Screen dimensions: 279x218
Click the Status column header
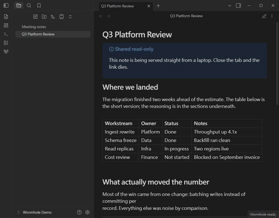(177, 124)
